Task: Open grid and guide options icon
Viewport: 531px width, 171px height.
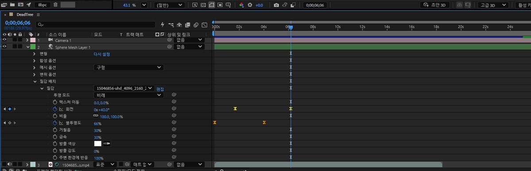Action: pos(228,5)
